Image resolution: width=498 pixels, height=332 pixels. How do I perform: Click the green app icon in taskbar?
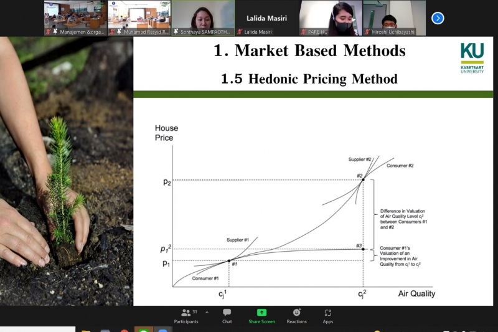[x=144, y=330]
